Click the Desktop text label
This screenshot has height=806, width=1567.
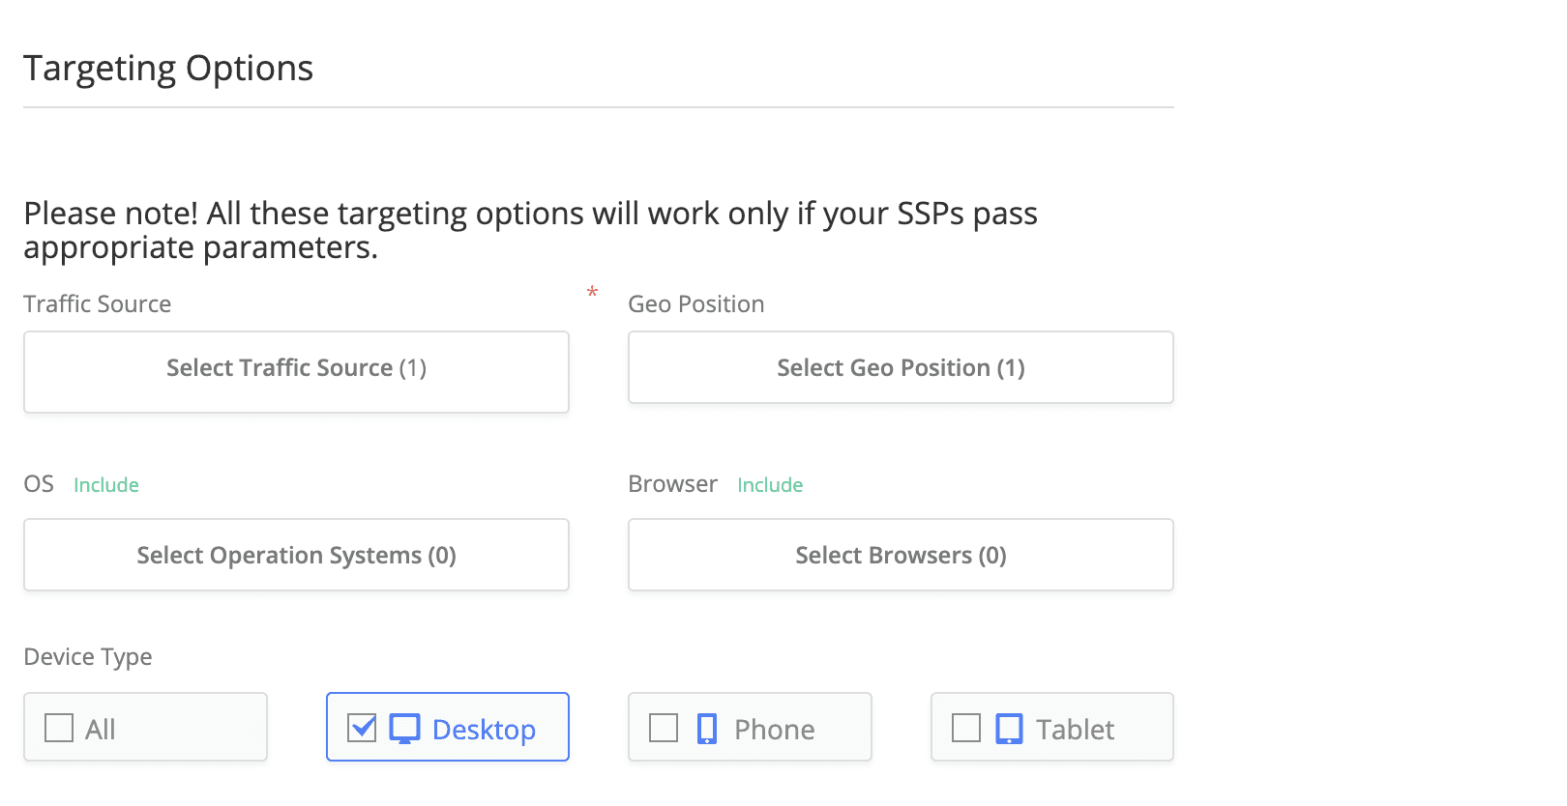[484, 730]
